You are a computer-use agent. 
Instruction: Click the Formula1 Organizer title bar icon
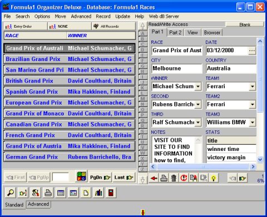[6, 7]
